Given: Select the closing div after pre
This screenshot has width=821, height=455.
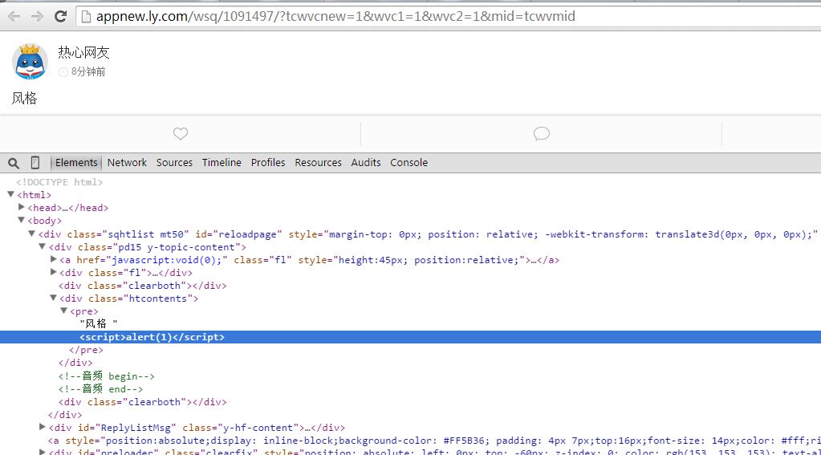Looking at the screenshot, I should [75, 363].
